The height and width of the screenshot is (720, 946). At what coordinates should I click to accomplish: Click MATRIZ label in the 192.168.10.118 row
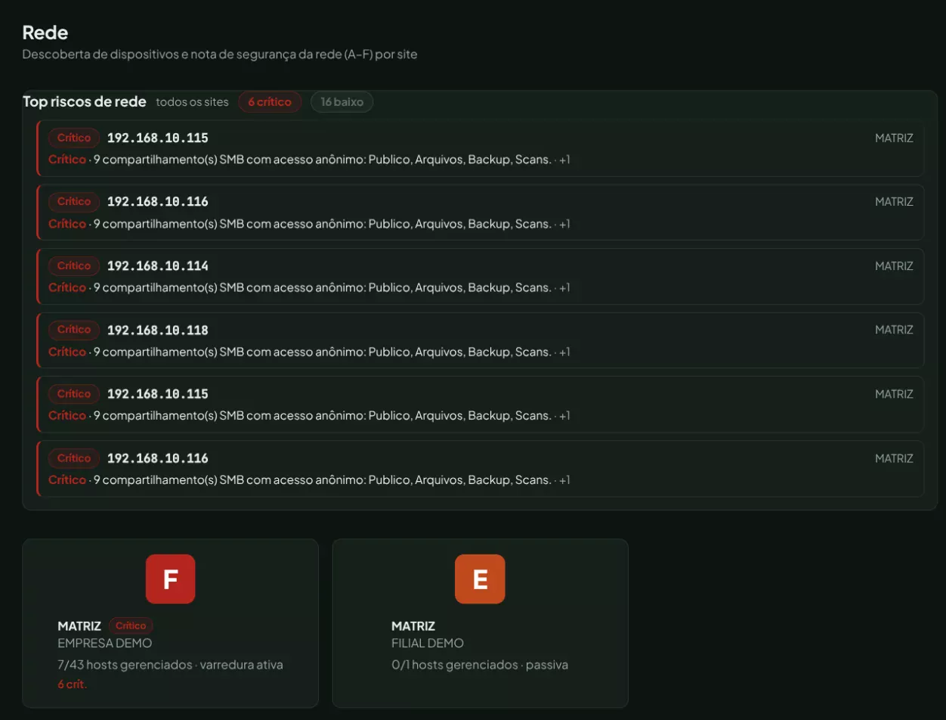pos(894,330)
